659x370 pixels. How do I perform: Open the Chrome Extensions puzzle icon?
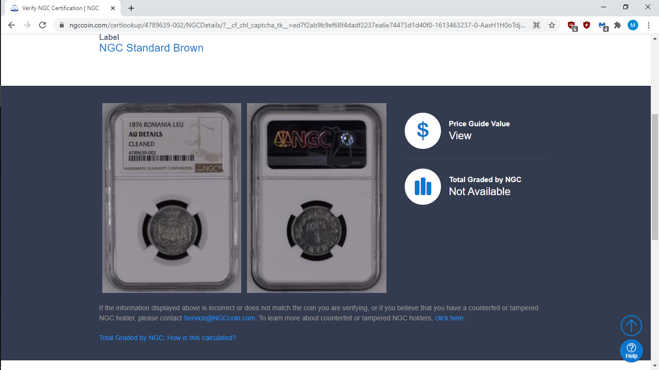(x=617, y=25)
